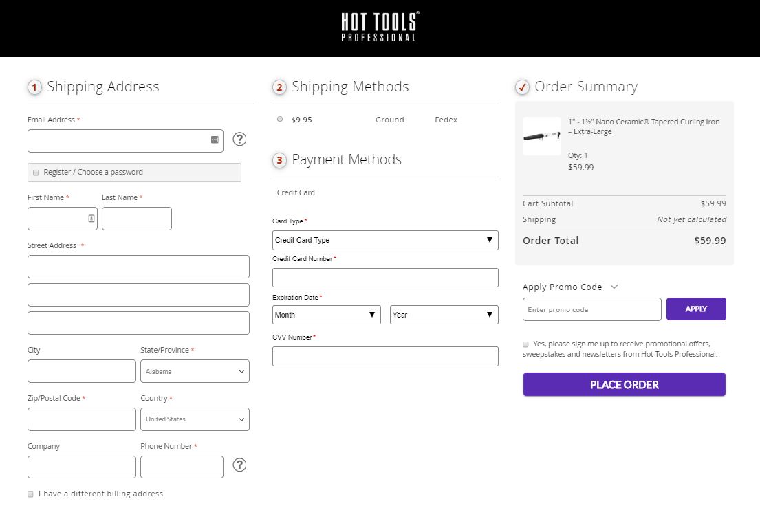The height and width of the screenshot is (521, 760).
Task: Check Register / Choose a password box
Action: (x=36, y=173)
